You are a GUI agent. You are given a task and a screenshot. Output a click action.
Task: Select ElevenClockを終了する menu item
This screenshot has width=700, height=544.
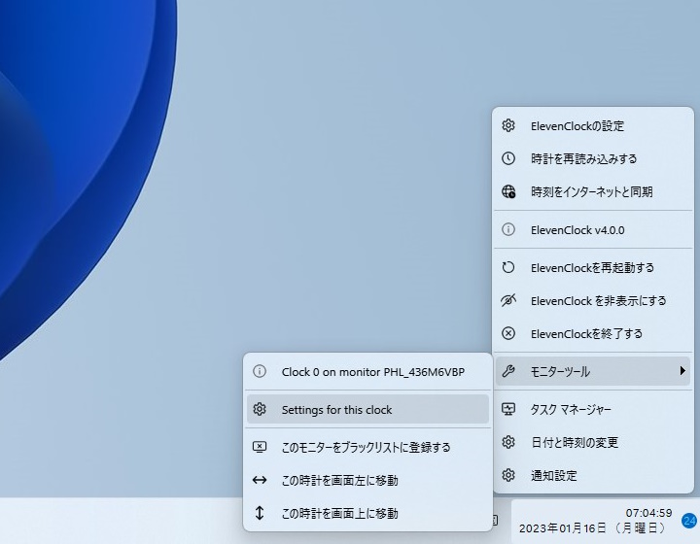[593, 334]
